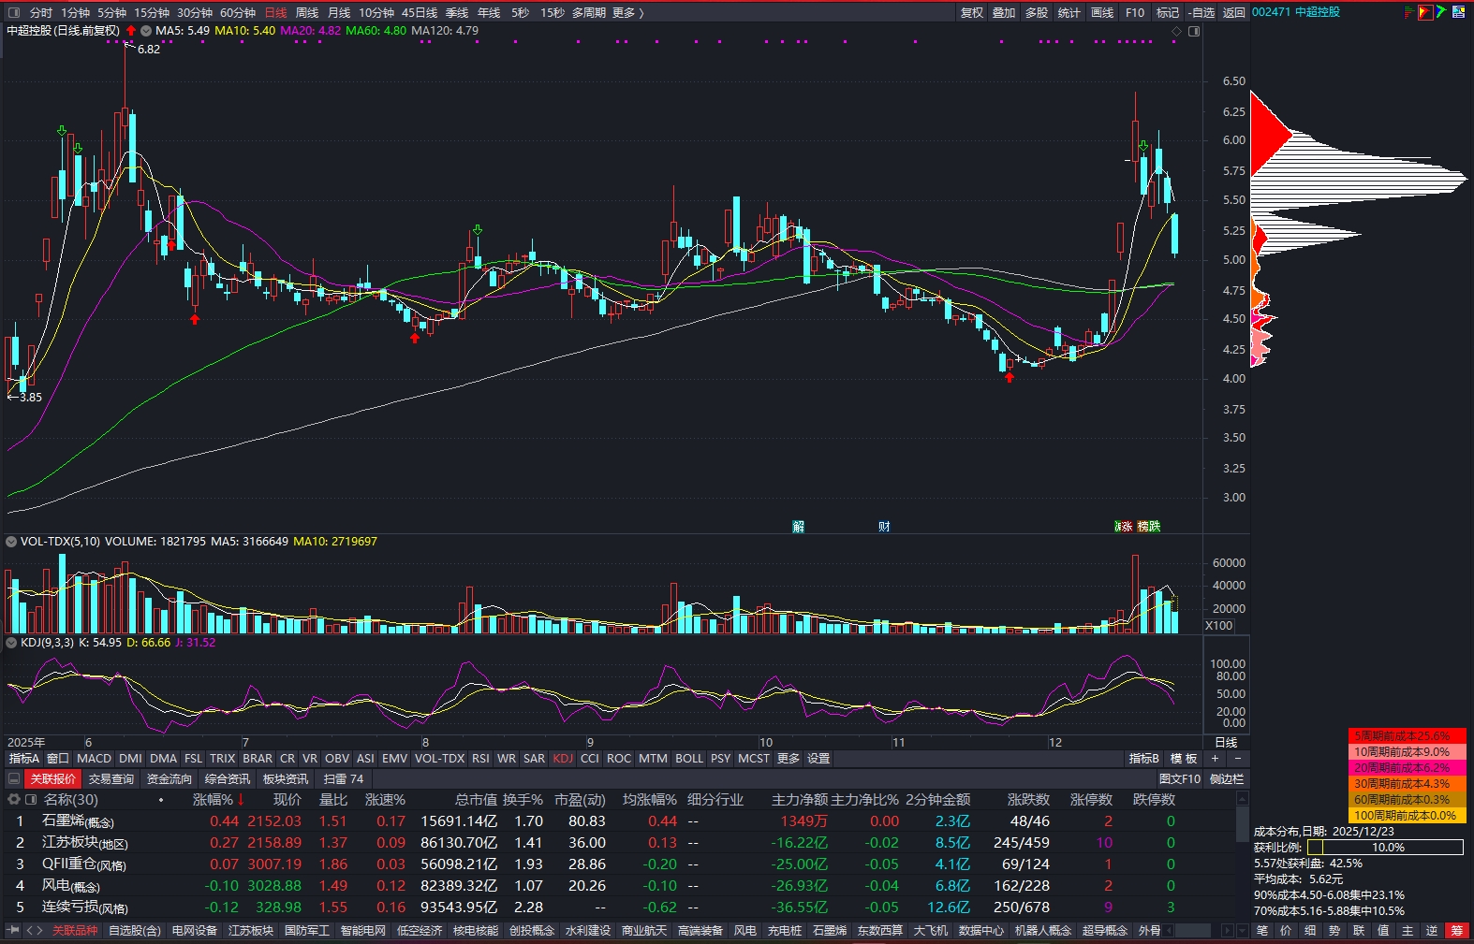
Task: Open the 指标A selector
Action: 24,759
